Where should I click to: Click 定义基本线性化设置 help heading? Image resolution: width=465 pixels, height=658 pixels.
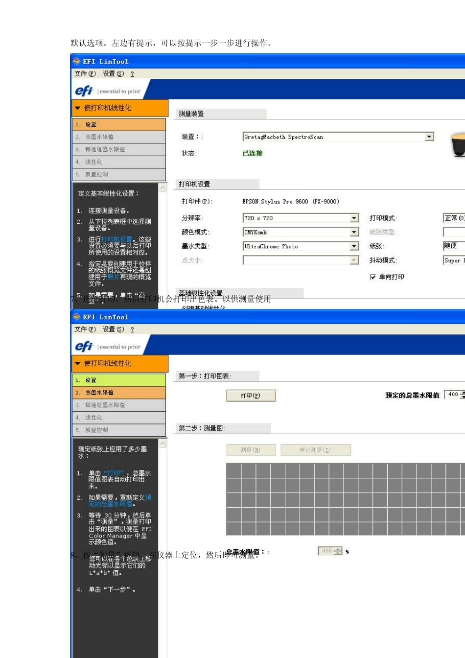[x=109, y=193]
